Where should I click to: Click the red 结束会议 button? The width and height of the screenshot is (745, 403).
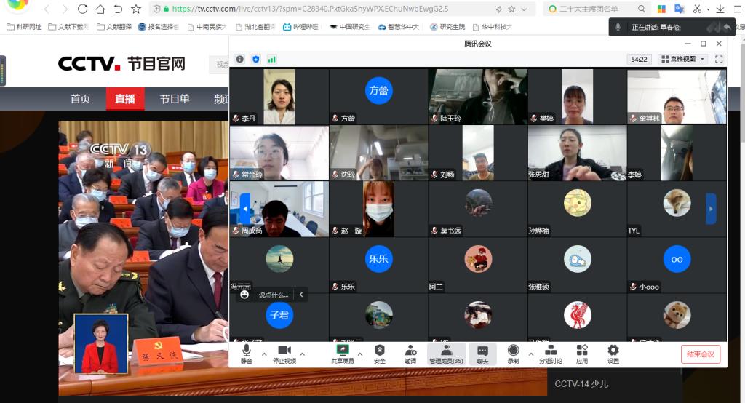coord(701,354)
